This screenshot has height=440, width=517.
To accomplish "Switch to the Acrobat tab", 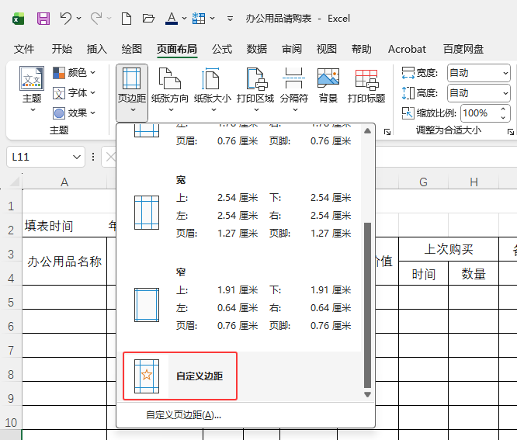I will [407, 49].
